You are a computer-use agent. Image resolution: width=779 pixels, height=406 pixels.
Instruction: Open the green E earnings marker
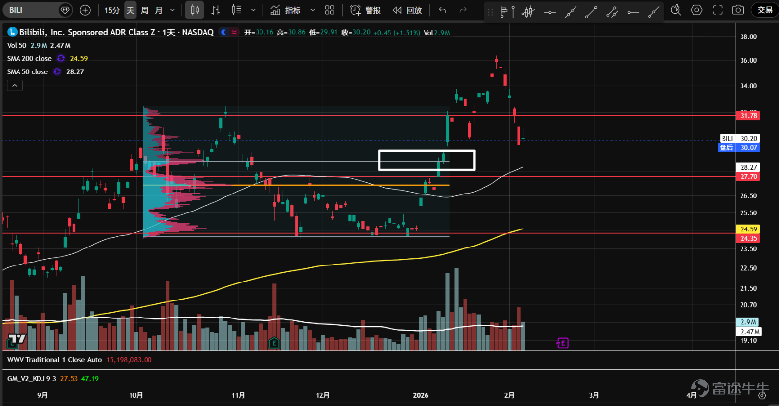(x=274, y=343)
